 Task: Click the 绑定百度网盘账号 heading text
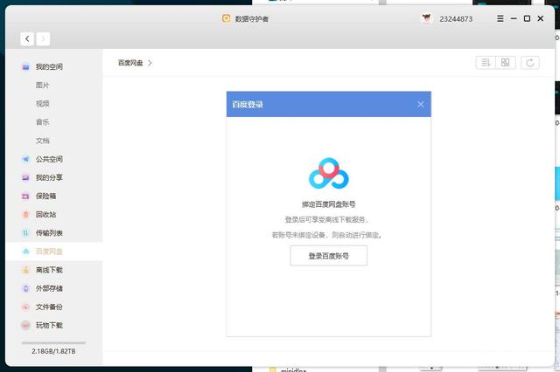(x=329, y=204)
